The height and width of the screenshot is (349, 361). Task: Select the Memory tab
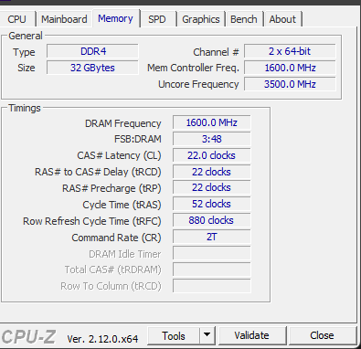115,18
